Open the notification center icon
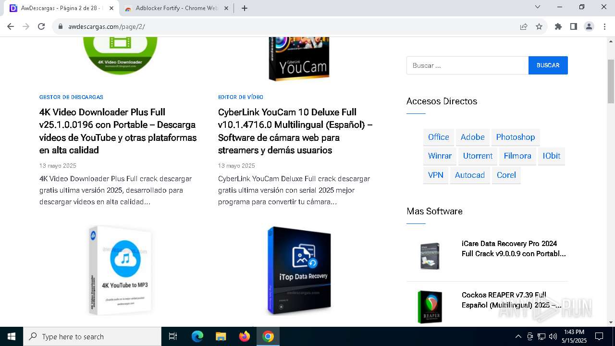 coord(599,336)
